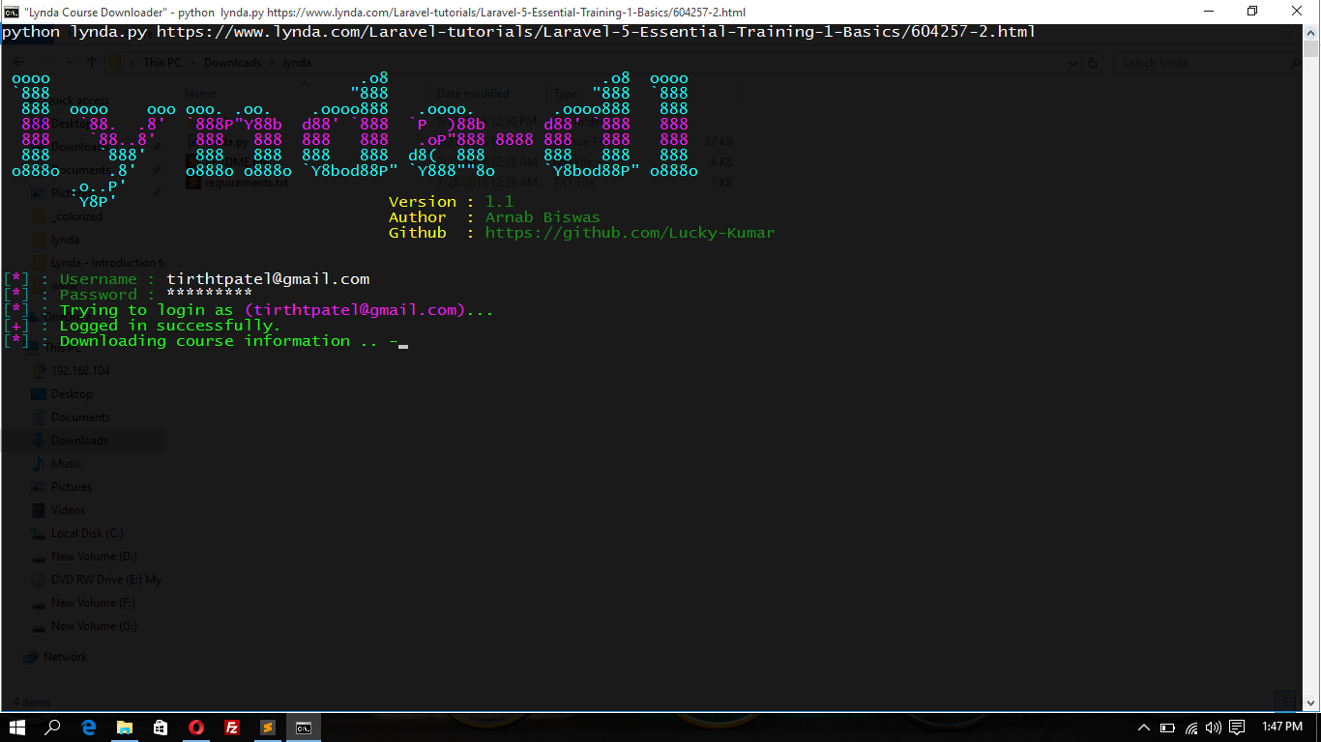The width and height of the screenshot is (1321, 742).
Task: Refresh the lynda folder with the refresh icon
Action: pyautogui.click(x=1094, y=62)
